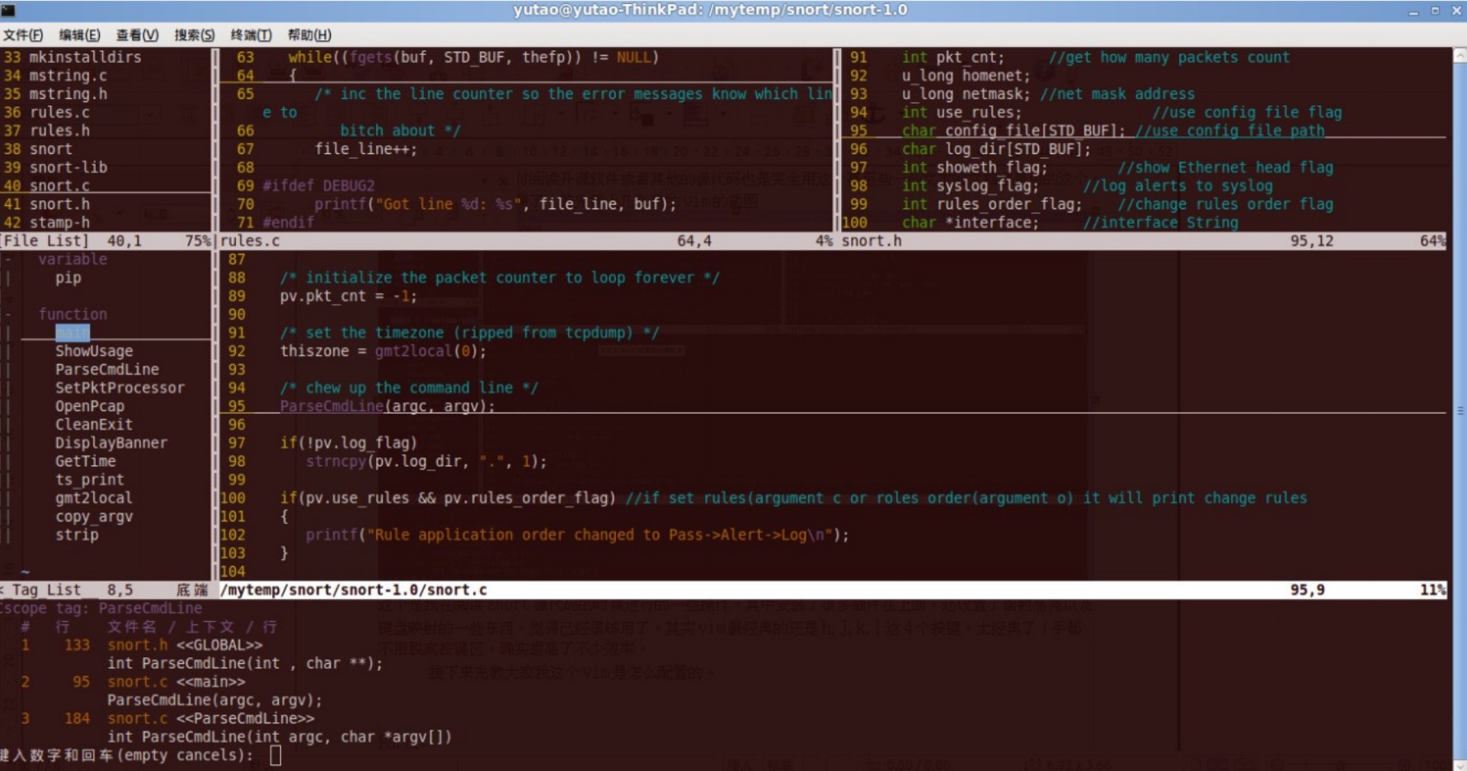Click strncpy call on line 98

pyautogui.click(x=426, y=461)
